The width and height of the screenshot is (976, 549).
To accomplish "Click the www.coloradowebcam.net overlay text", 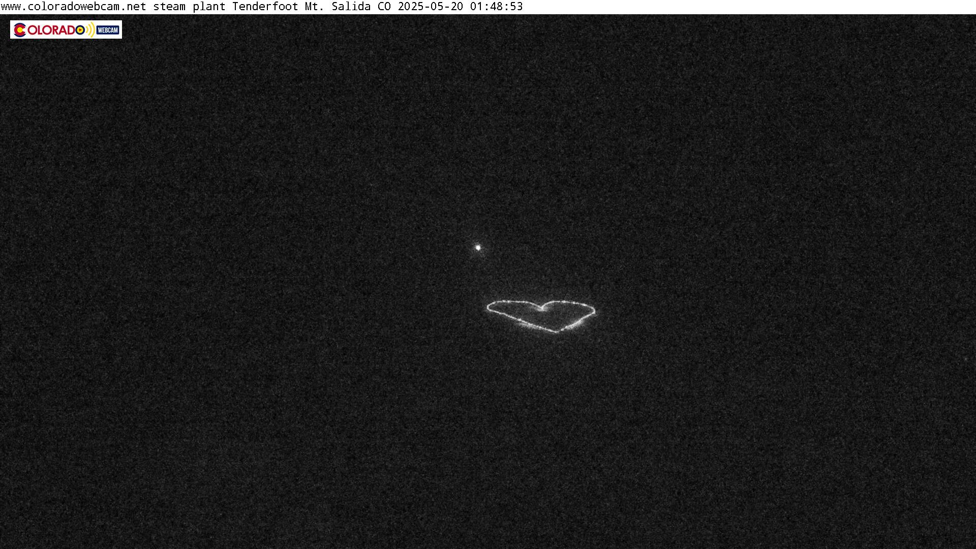I will [x=74, y=7].
